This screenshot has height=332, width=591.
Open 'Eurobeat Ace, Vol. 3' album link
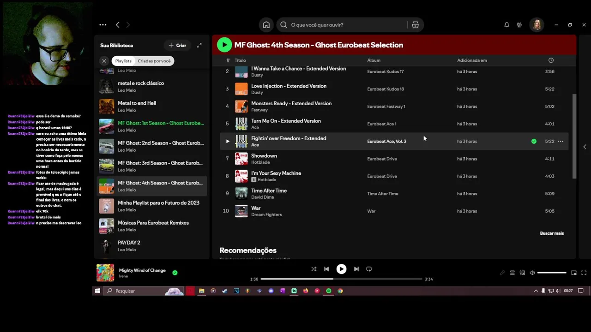(386, 142)
